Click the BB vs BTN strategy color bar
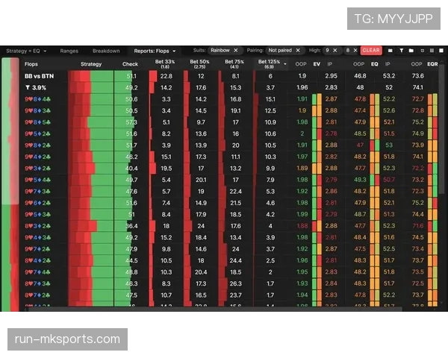Screen dimensions: 448x358 [x=90, y=76]
